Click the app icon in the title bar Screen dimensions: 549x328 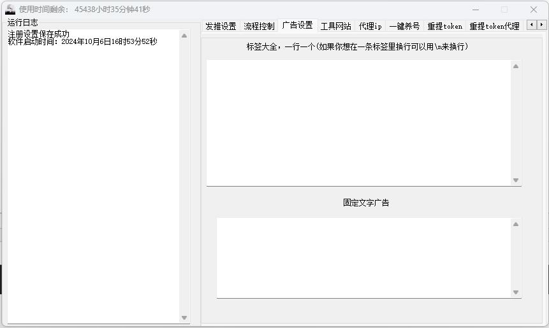10,10
